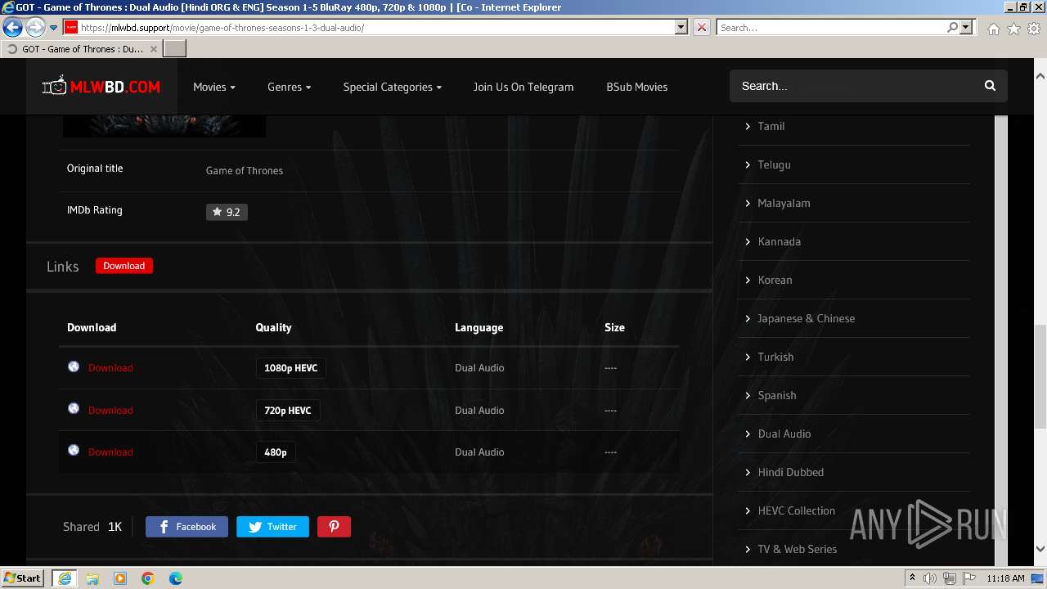
Task: Click the Internet Explorer taskbar icon
Action: 65,578
